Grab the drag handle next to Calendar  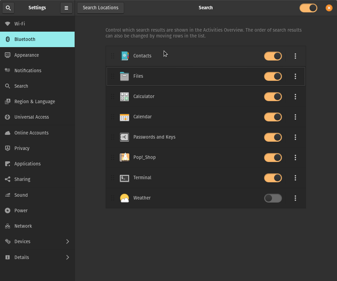(x=112, y=117)
